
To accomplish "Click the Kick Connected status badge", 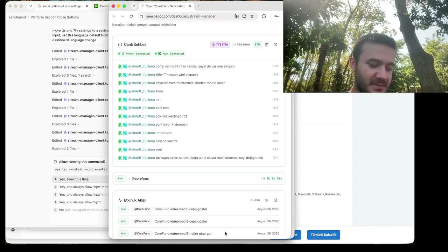I will (169, 54).
